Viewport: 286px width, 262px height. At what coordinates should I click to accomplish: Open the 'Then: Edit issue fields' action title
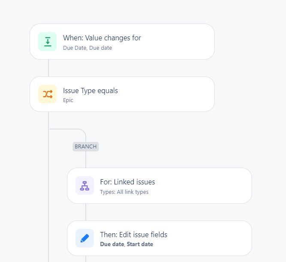134,235
